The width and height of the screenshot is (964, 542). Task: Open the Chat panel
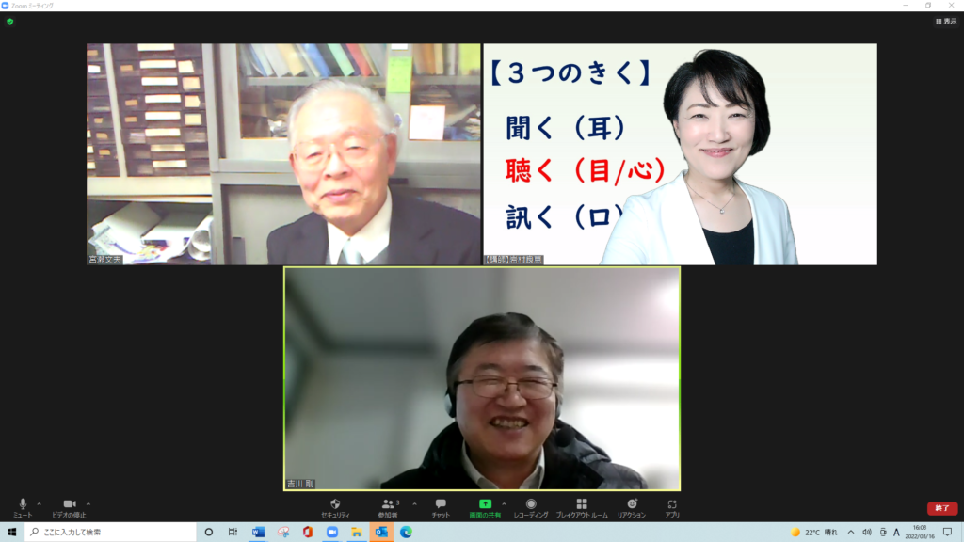[x=441, y=505]
